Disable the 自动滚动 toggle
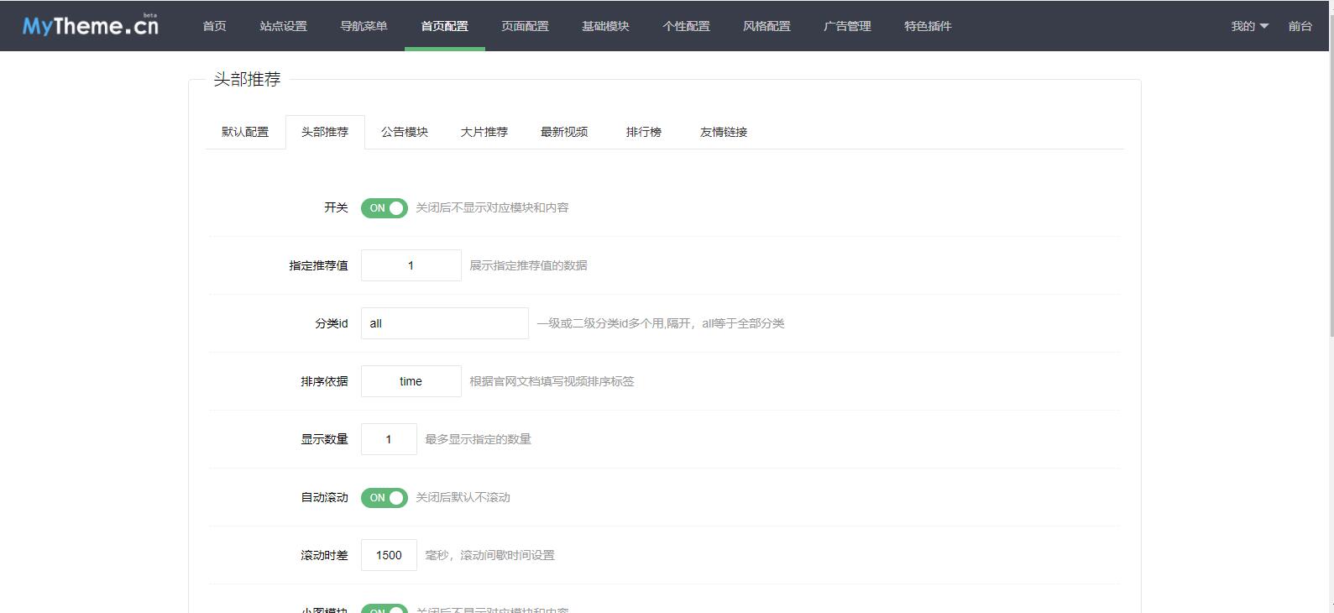 (x=384, y=498)
